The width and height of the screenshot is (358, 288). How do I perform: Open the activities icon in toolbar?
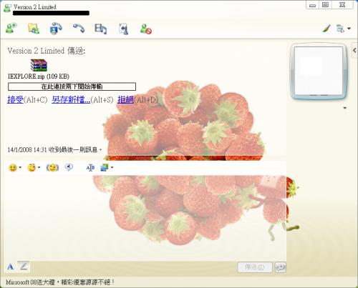100,29
